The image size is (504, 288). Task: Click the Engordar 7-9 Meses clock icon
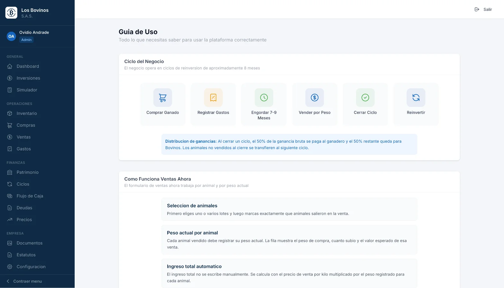click(x=264, y=98)
